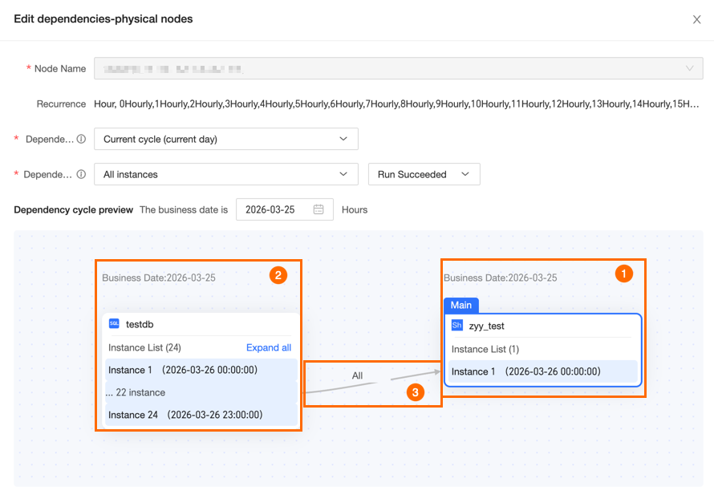The width and height of the screenshot is (714, 503).
Task: Click the SQL icon on the testdb node
Action: [x=114, y=323]
